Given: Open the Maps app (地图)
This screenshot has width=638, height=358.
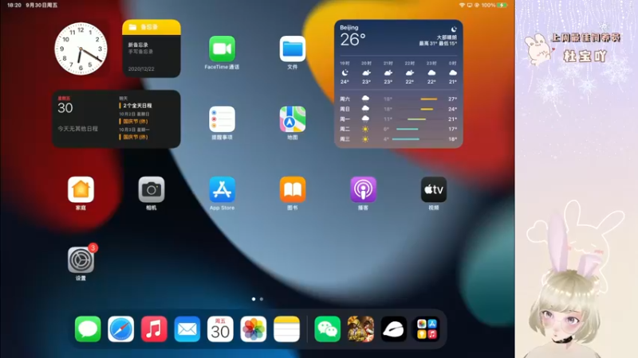Looking at the screenshot, I should [x=292, y=119].
